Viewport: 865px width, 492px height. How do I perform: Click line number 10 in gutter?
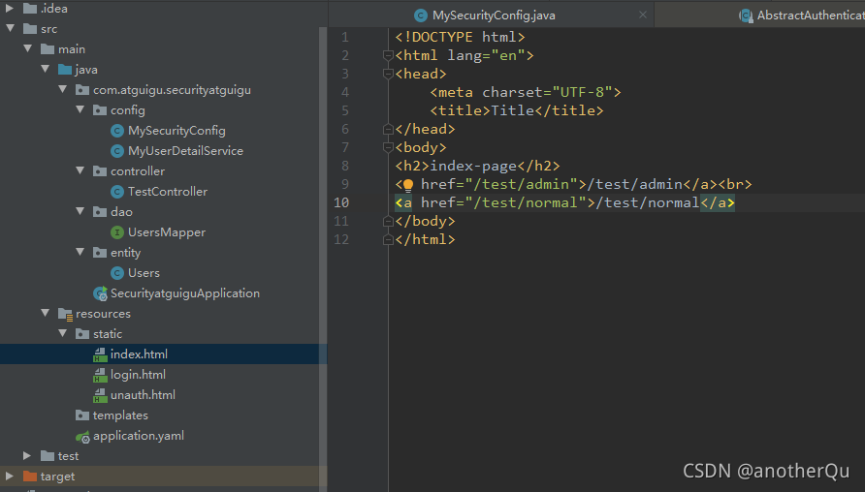pos(341,202)
